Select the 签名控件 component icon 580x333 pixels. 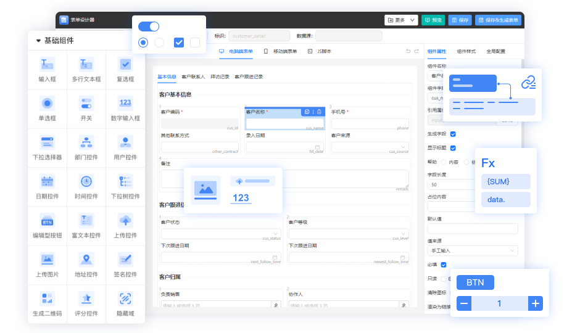(125, 260)
